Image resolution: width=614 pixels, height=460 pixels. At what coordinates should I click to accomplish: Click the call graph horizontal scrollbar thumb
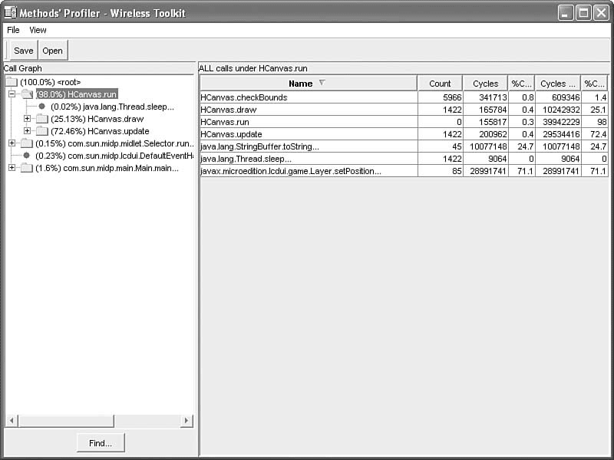(x=65, y=421)
